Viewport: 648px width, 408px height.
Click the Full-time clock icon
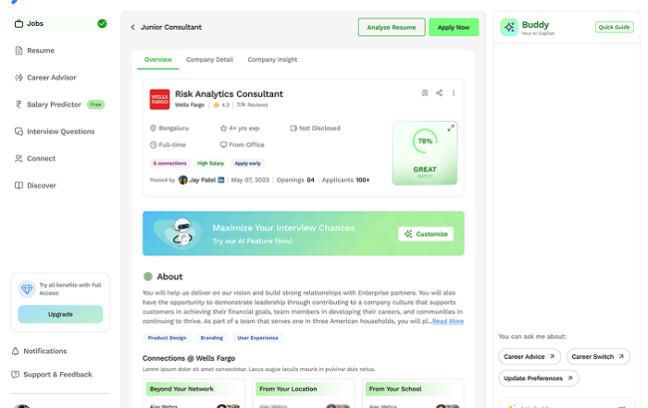[x=153, y=144]
